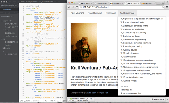This screenshot has width=169, height=103.
Task: Open bootstrap.min.css in file tree
Action: coord(11,42)
